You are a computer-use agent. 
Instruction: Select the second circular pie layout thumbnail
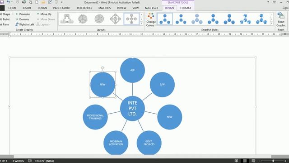tap(83, 19)
